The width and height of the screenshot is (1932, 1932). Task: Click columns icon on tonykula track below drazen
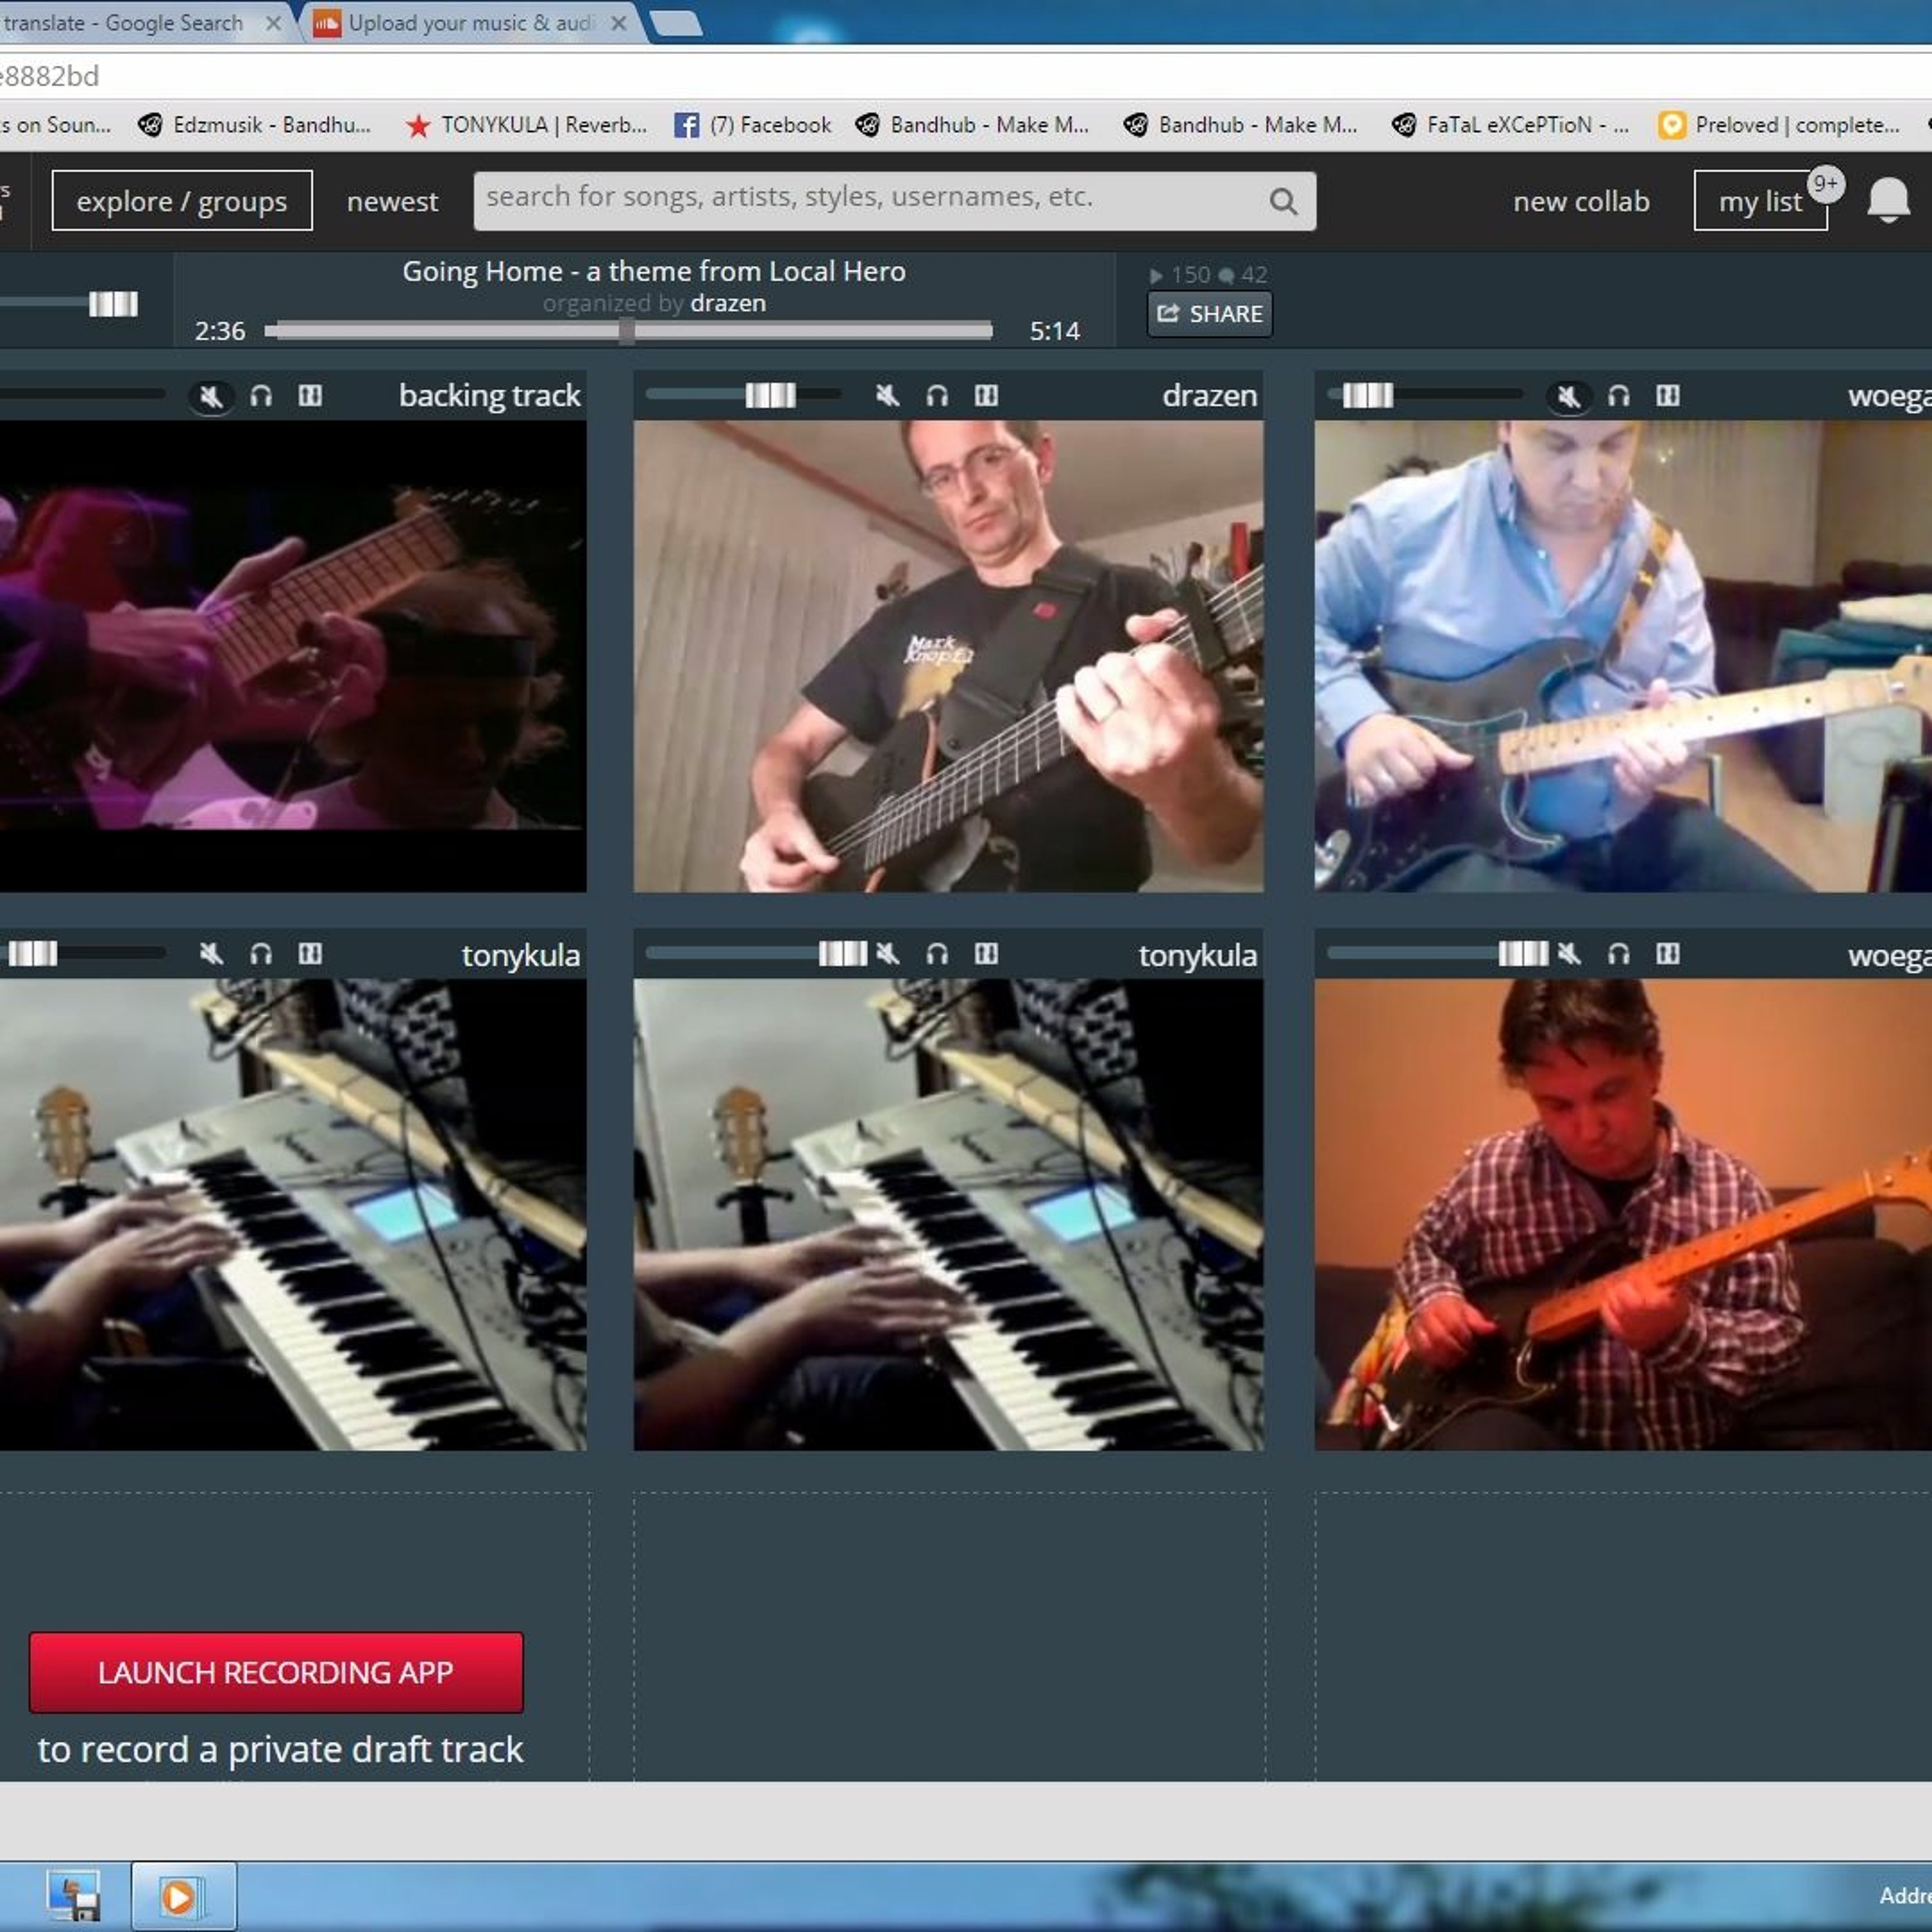point(986,954)
